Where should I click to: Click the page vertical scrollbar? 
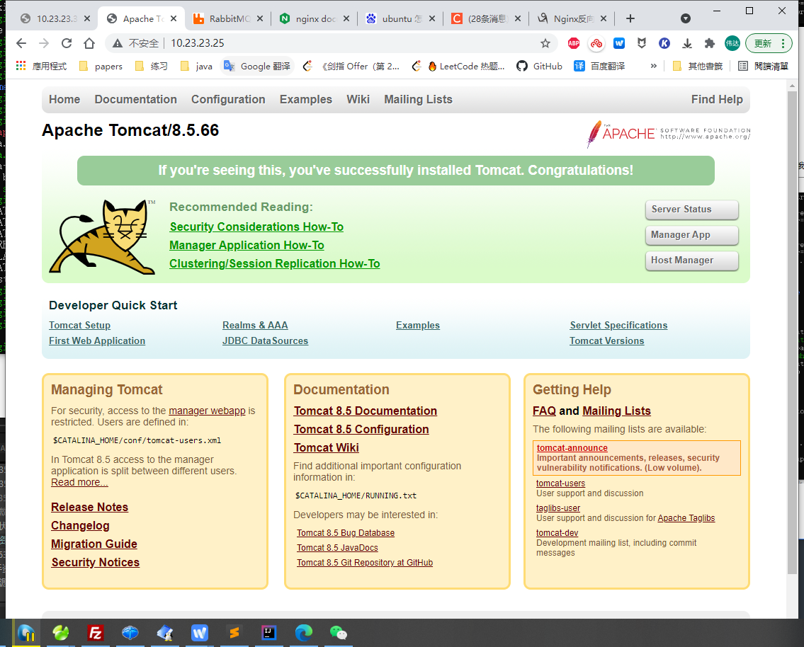click(792, 333)
